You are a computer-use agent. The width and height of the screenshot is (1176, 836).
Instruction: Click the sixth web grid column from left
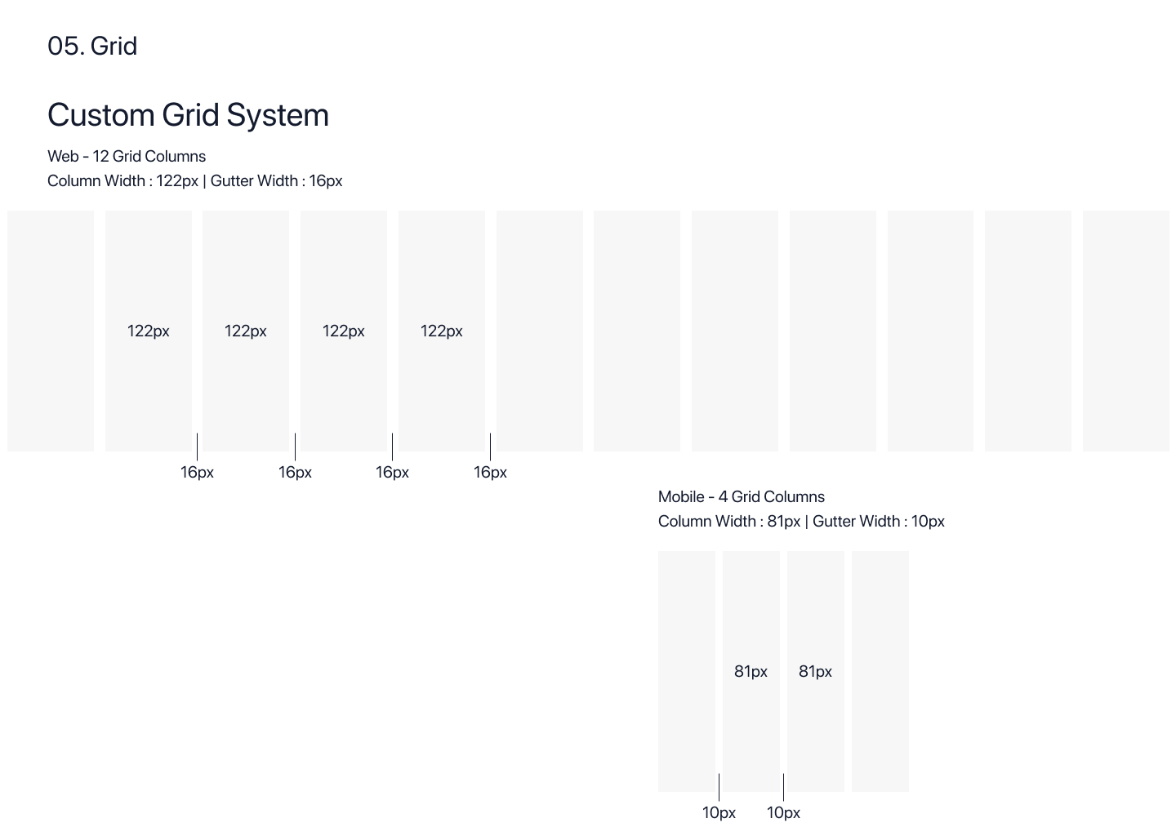[539, 331]
